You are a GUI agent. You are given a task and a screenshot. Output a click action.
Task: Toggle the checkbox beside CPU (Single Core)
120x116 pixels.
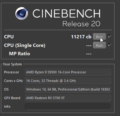tap(110, 45)
